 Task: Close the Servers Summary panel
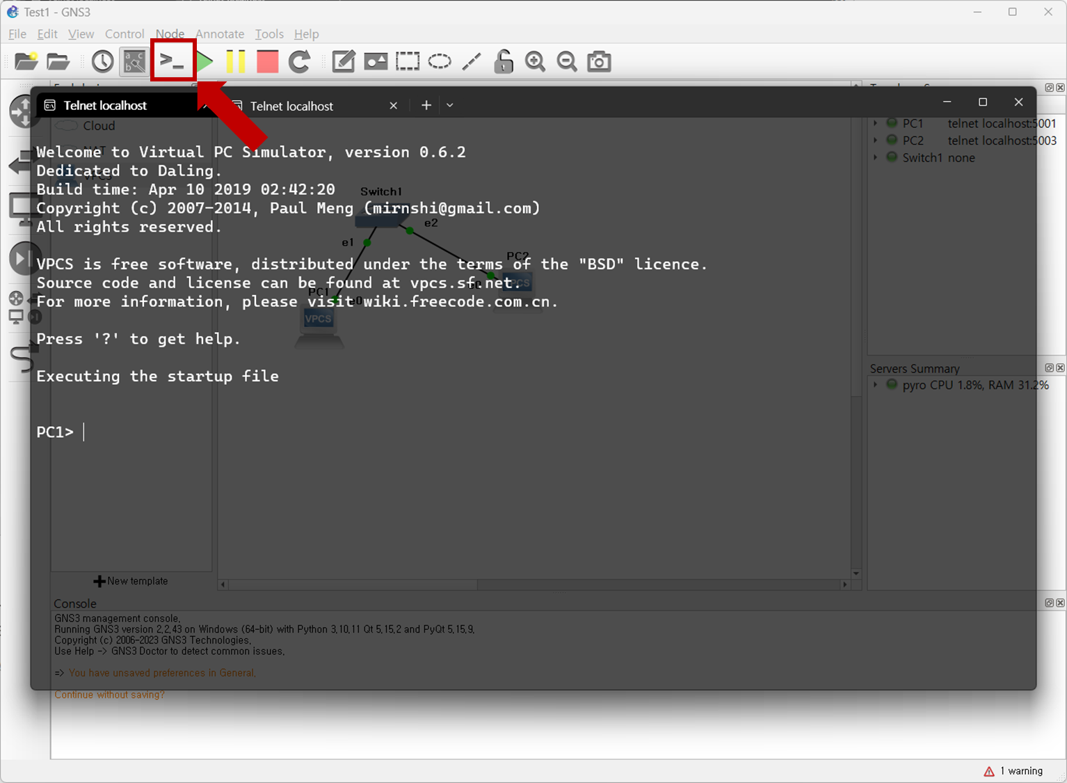[1060, 367]
